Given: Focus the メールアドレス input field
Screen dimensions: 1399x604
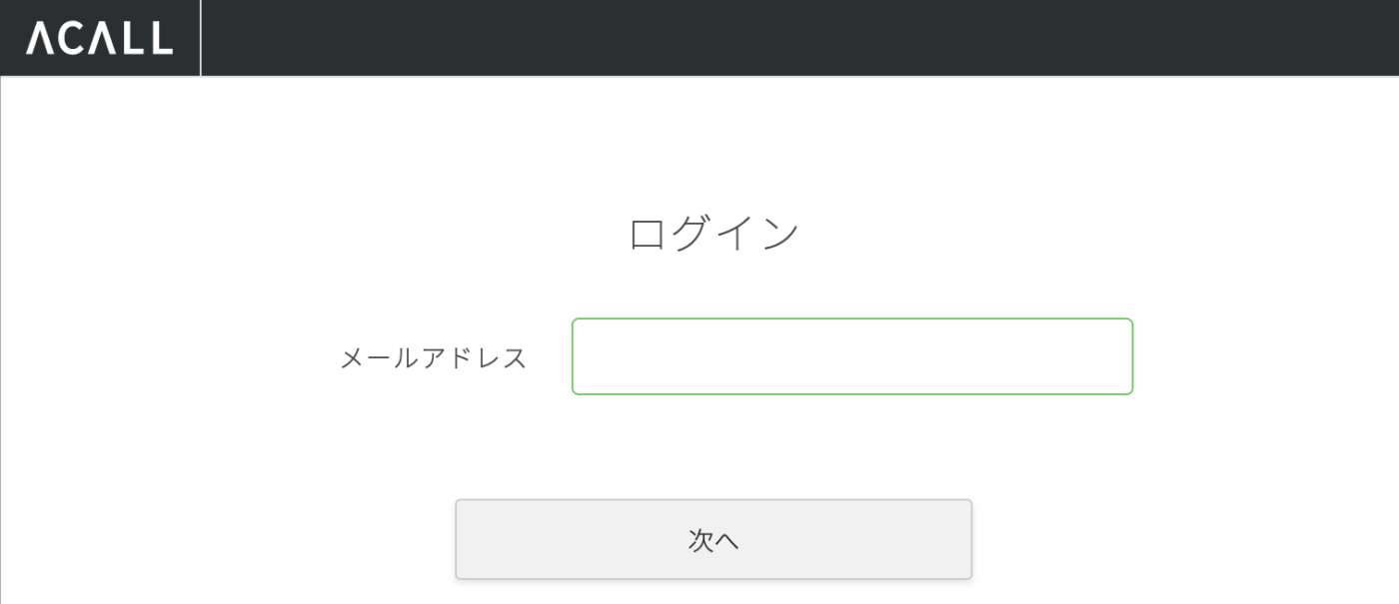Looking at the screenshot, I should [x=852, y=356].
